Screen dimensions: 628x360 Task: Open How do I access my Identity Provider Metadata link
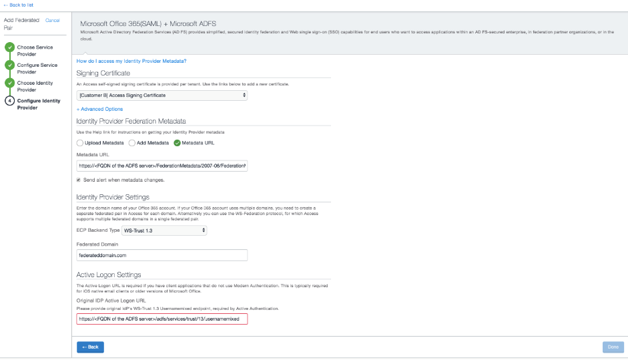point(131,61)
